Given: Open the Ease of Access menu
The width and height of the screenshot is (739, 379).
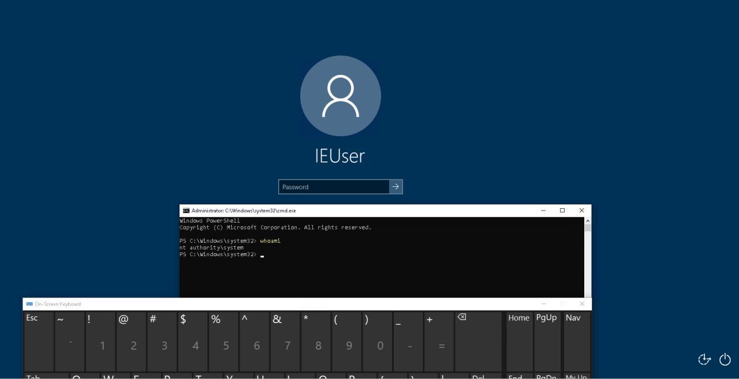Looking at the screenshot, I should (704, 359).
